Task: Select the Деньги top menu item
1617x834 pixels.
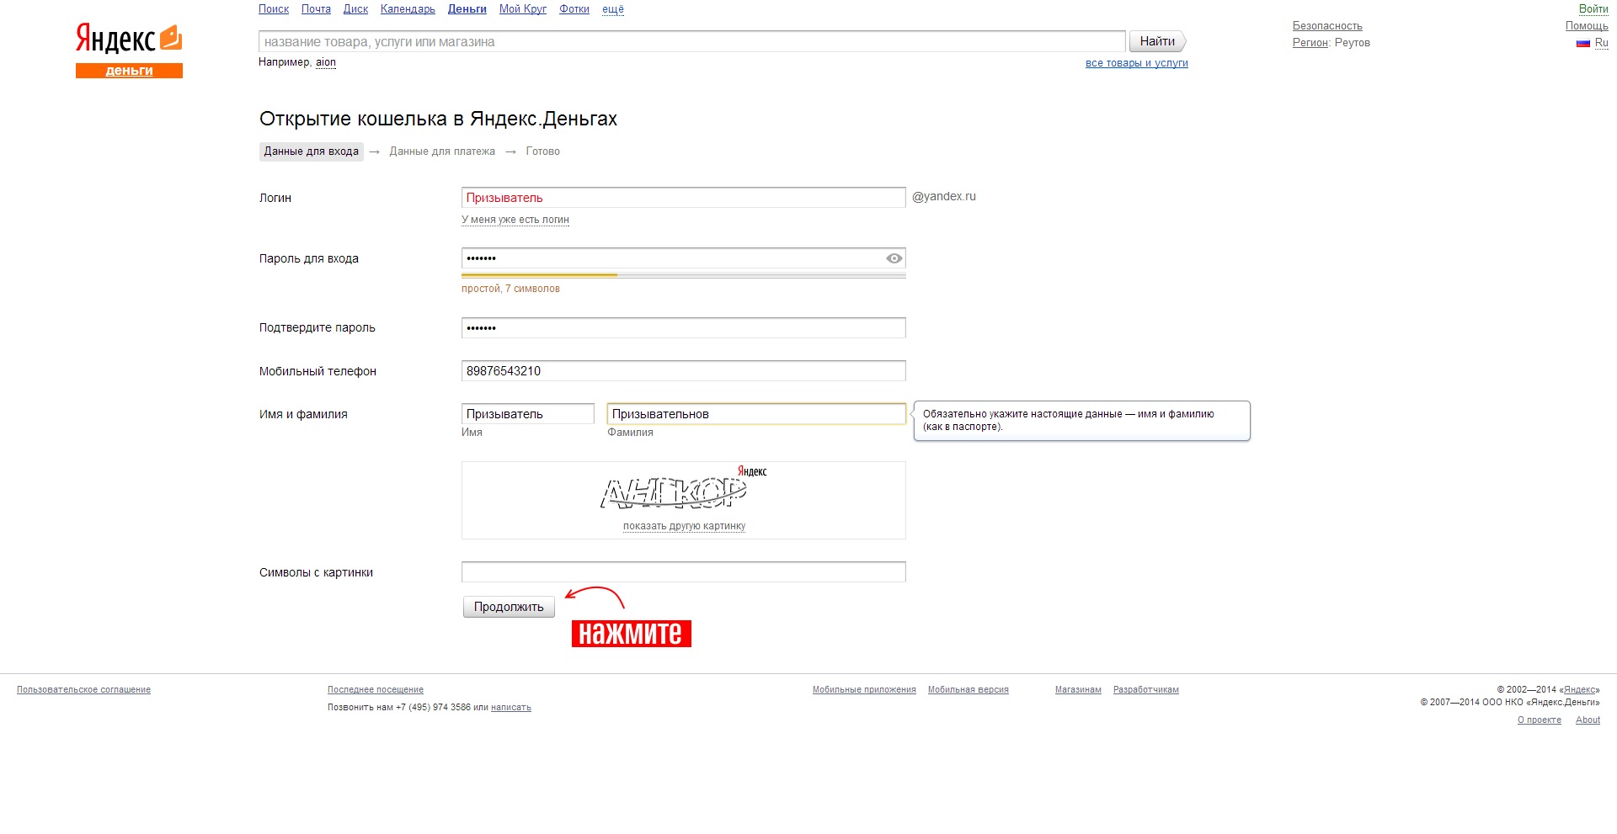Action: click(467, 9)
